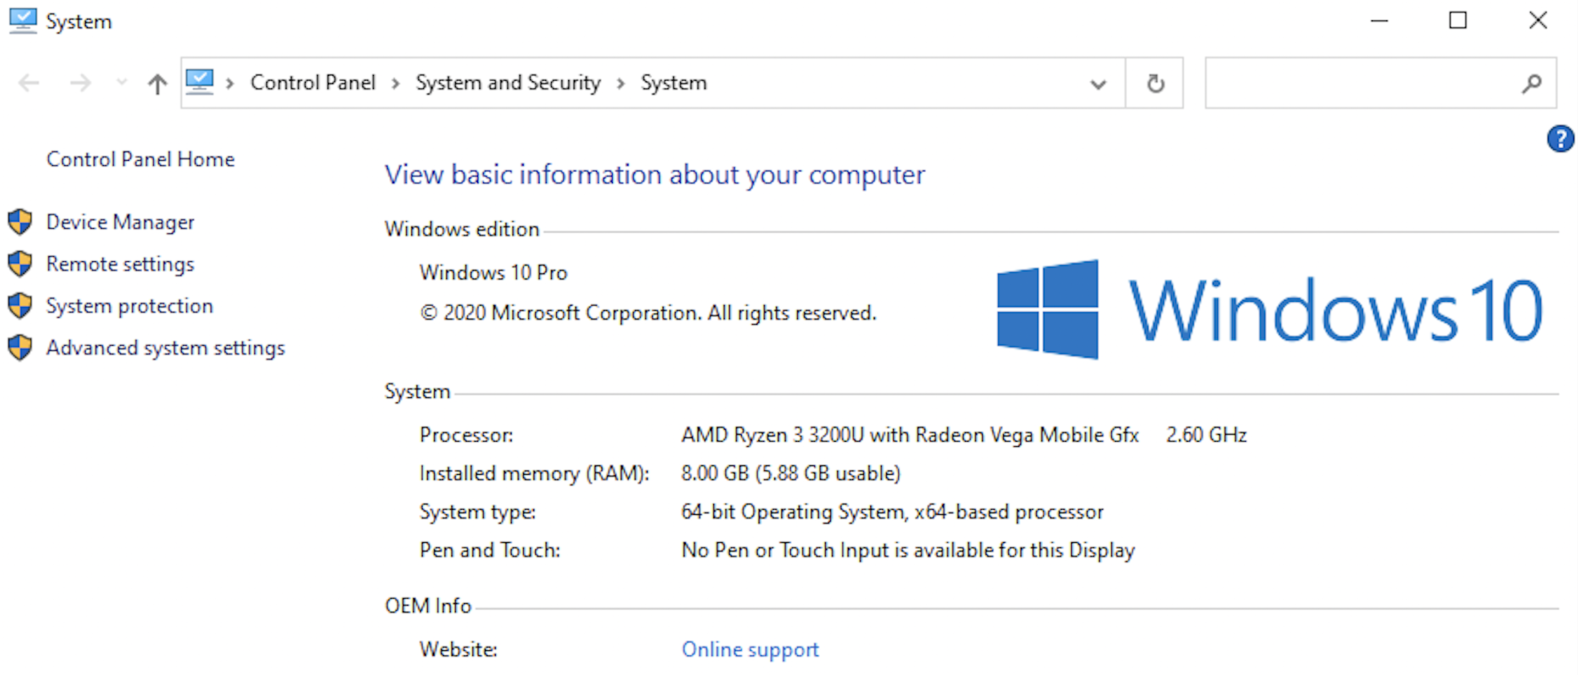Screen dimensions: 1578x675
Task: Open Control Panel Home
Action: [140, 159]
